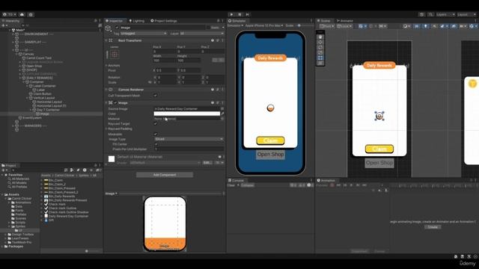Toggle the Fill Center checkbox
The height and width of the screenshot is (269, 479).
[156, 144]
